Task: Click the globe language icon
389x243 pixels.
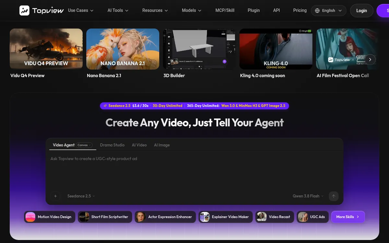Action: click(x=317, y=11)
